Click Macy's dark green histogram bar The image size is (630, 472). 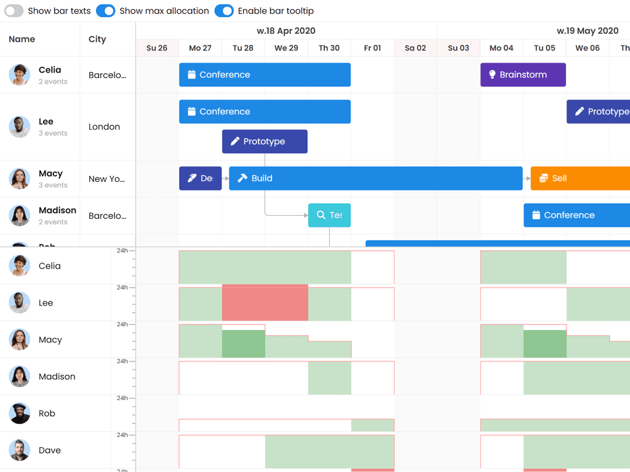(243, 344)
